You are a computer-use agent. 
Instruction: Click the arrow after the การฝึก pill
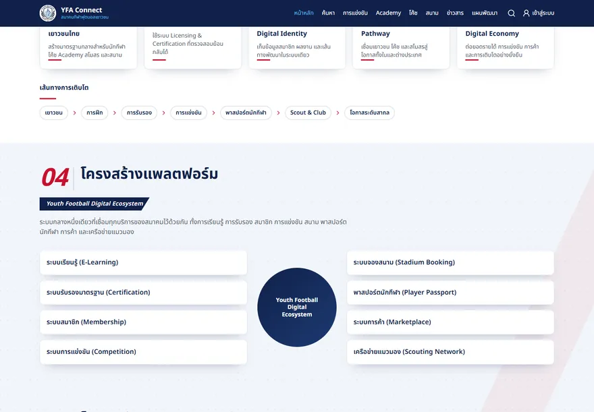pyautogui.click(x=114, y=113)
